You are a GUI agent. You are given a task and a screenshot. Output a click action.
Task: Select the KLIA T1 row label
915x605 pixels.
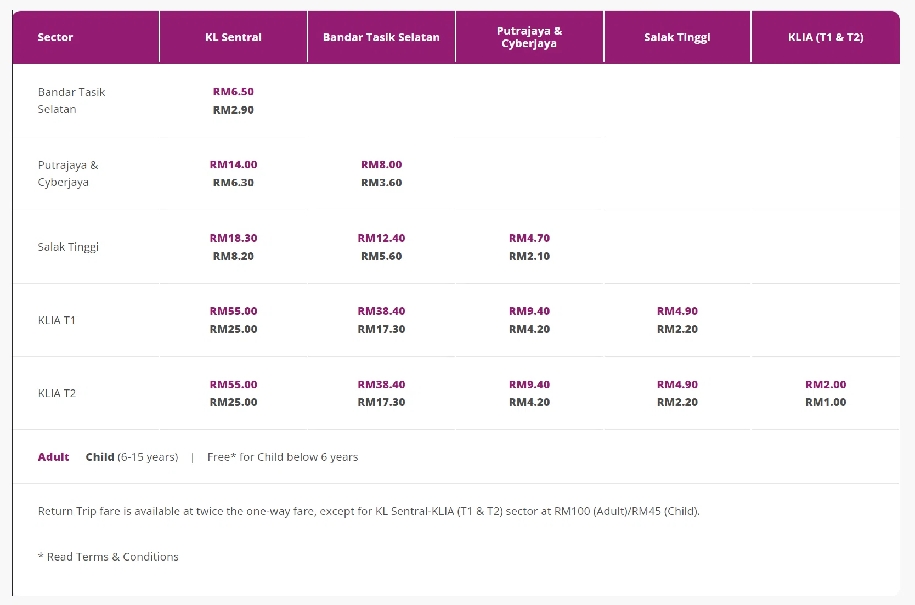tap(57, 320)
